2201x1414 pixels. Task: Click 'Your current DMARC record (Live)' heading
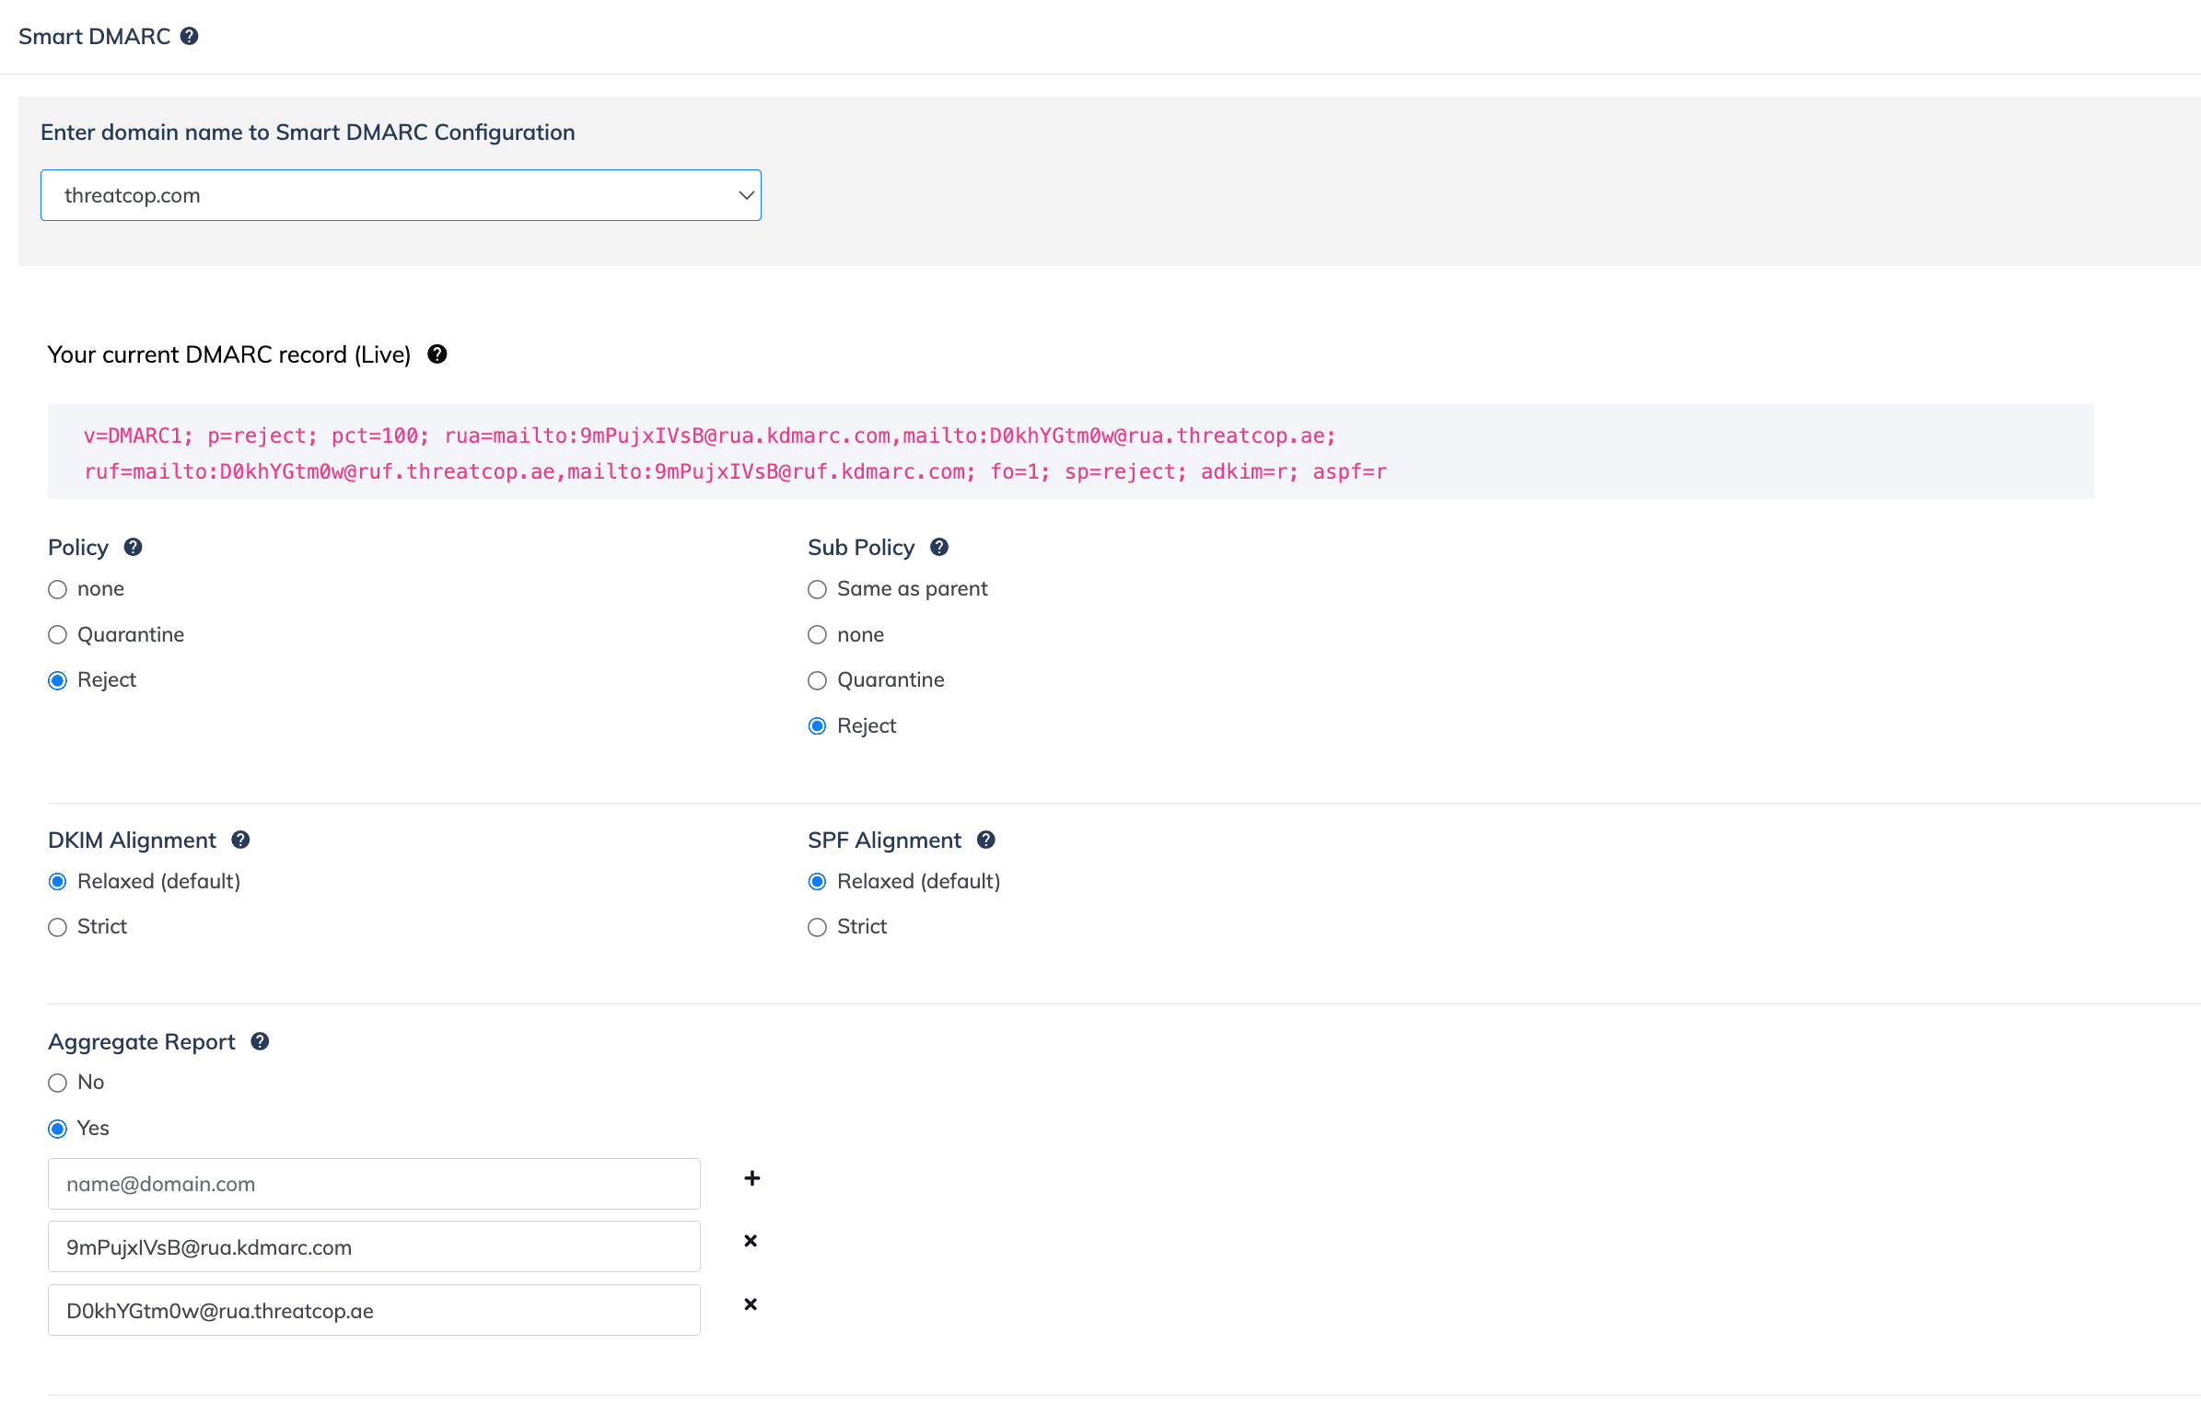pyautogui.click(x=229, y=354)
